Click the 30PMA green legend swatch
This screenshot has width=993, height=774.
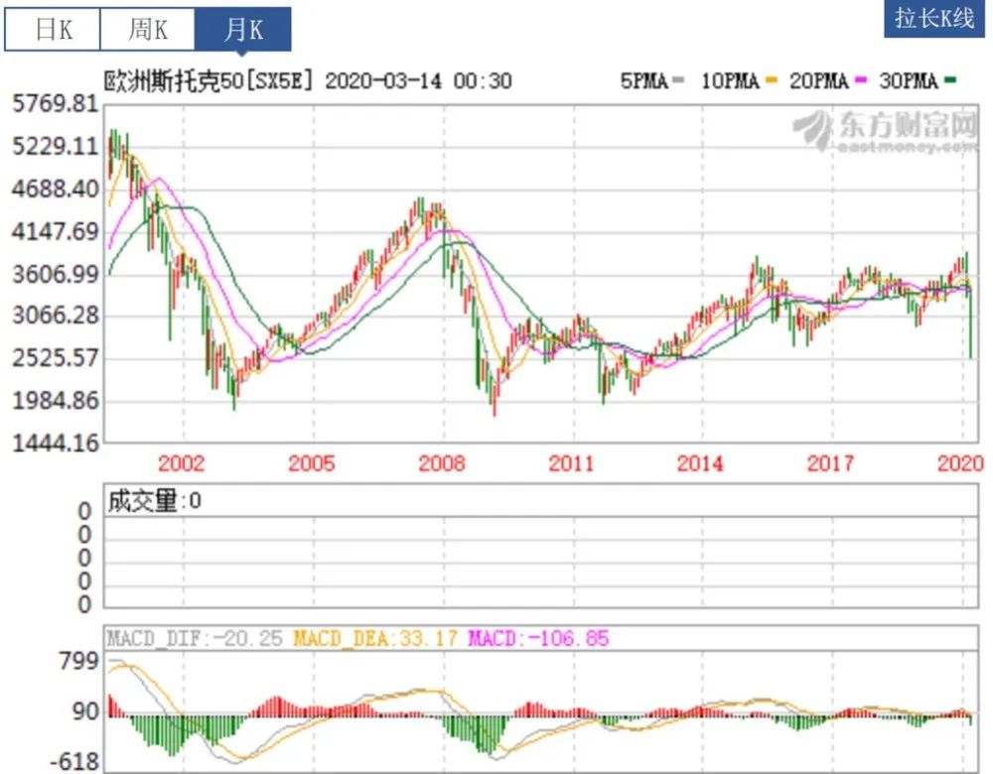pyautogui.click(x=950, y=80)
